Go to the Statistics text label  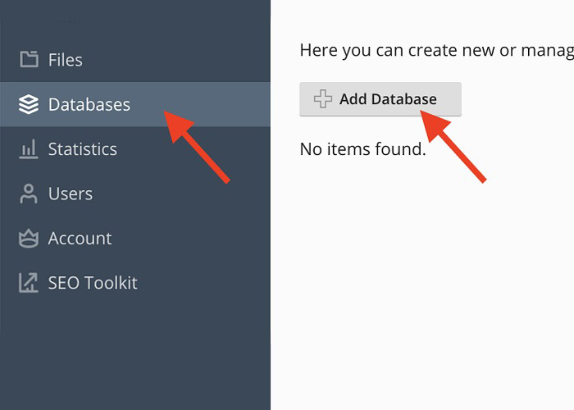click(82, 149)
